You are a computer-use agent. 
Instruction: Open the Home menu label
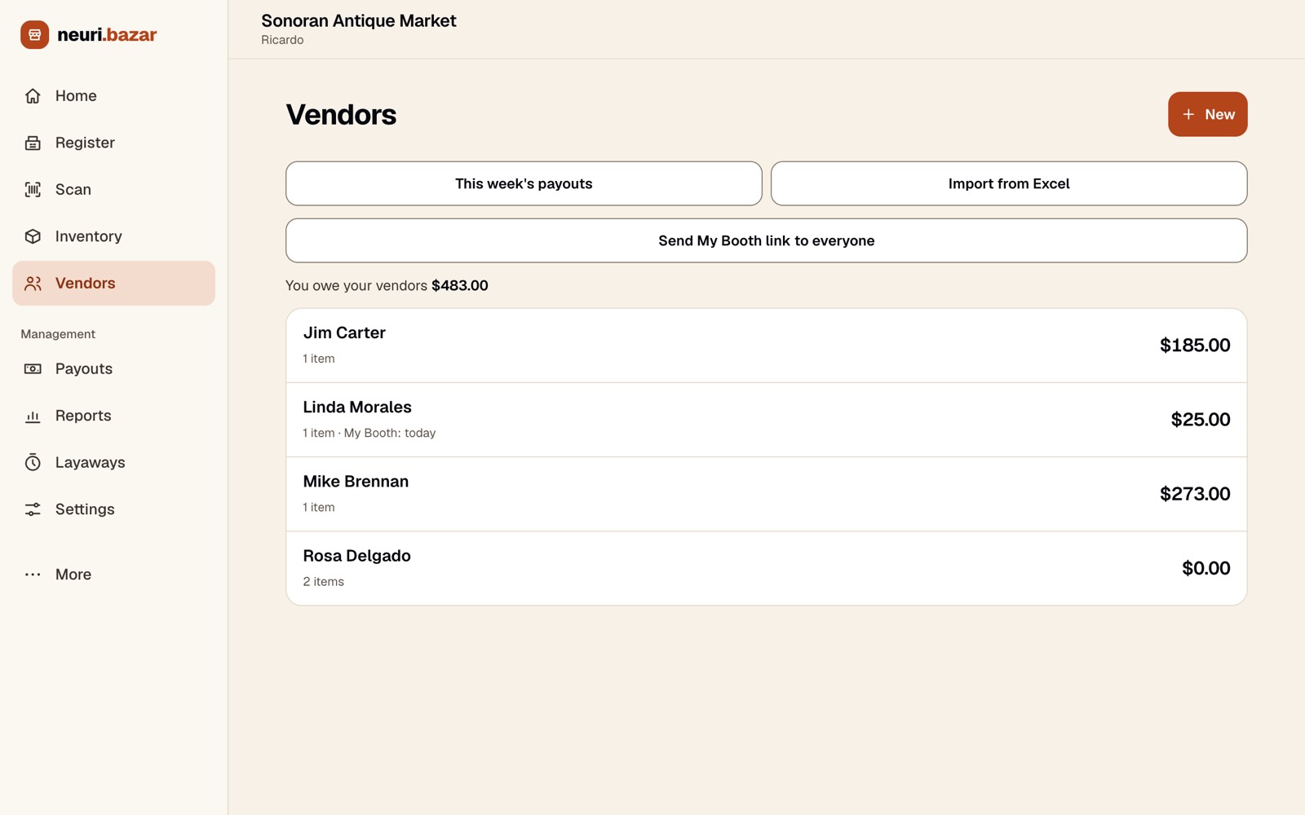click(x=76, y=96)
